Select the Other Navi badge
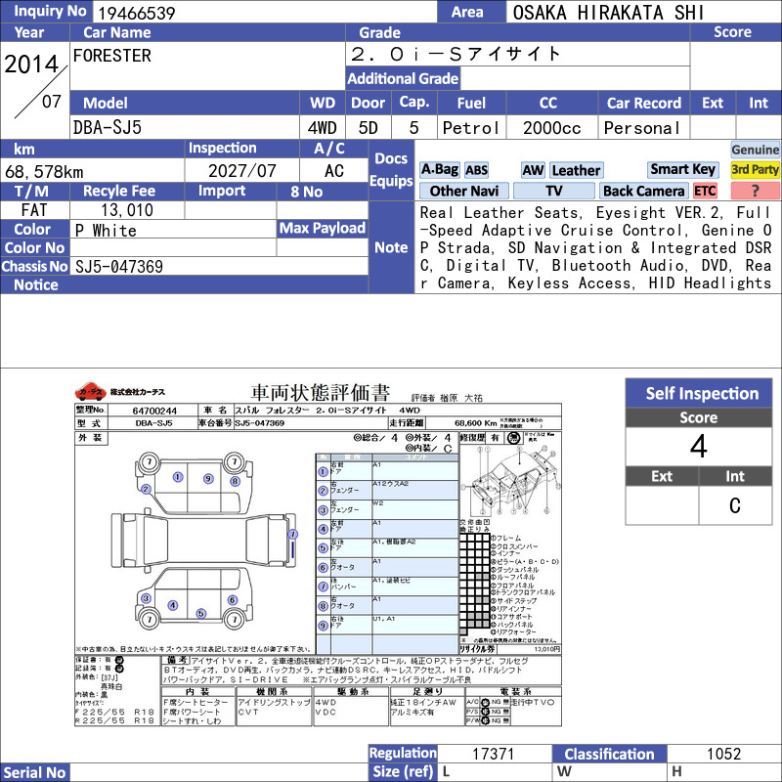 (463, 191)
